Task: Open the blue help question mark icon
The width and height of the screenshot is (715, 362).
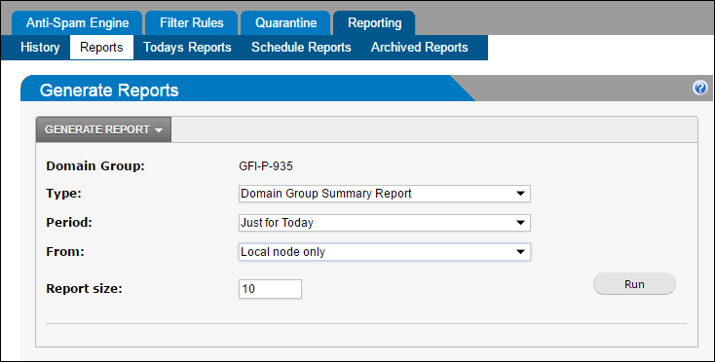Action: (700, 88)
